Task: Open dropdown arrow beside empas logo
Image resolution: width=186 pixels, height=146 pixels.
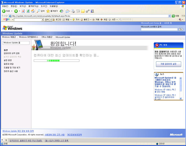Action: (x=13, y=20)
